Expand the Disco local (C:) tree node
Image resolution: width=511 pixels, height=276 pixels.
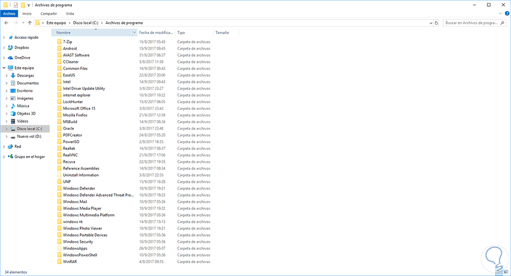[7, 129]
